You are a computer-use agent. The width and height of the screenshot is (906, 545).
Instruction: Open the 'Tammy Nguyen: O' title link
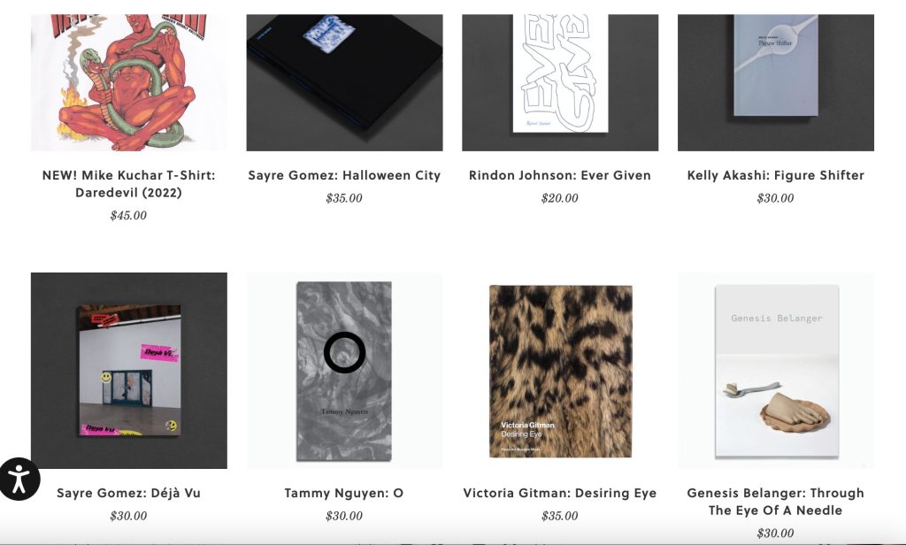point(344,493)
